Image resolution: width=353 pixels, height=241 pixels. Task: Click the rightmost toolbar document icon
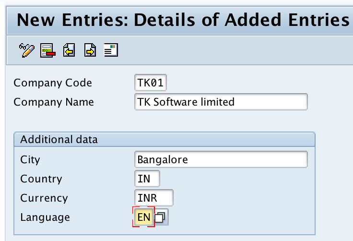[111, 50]
